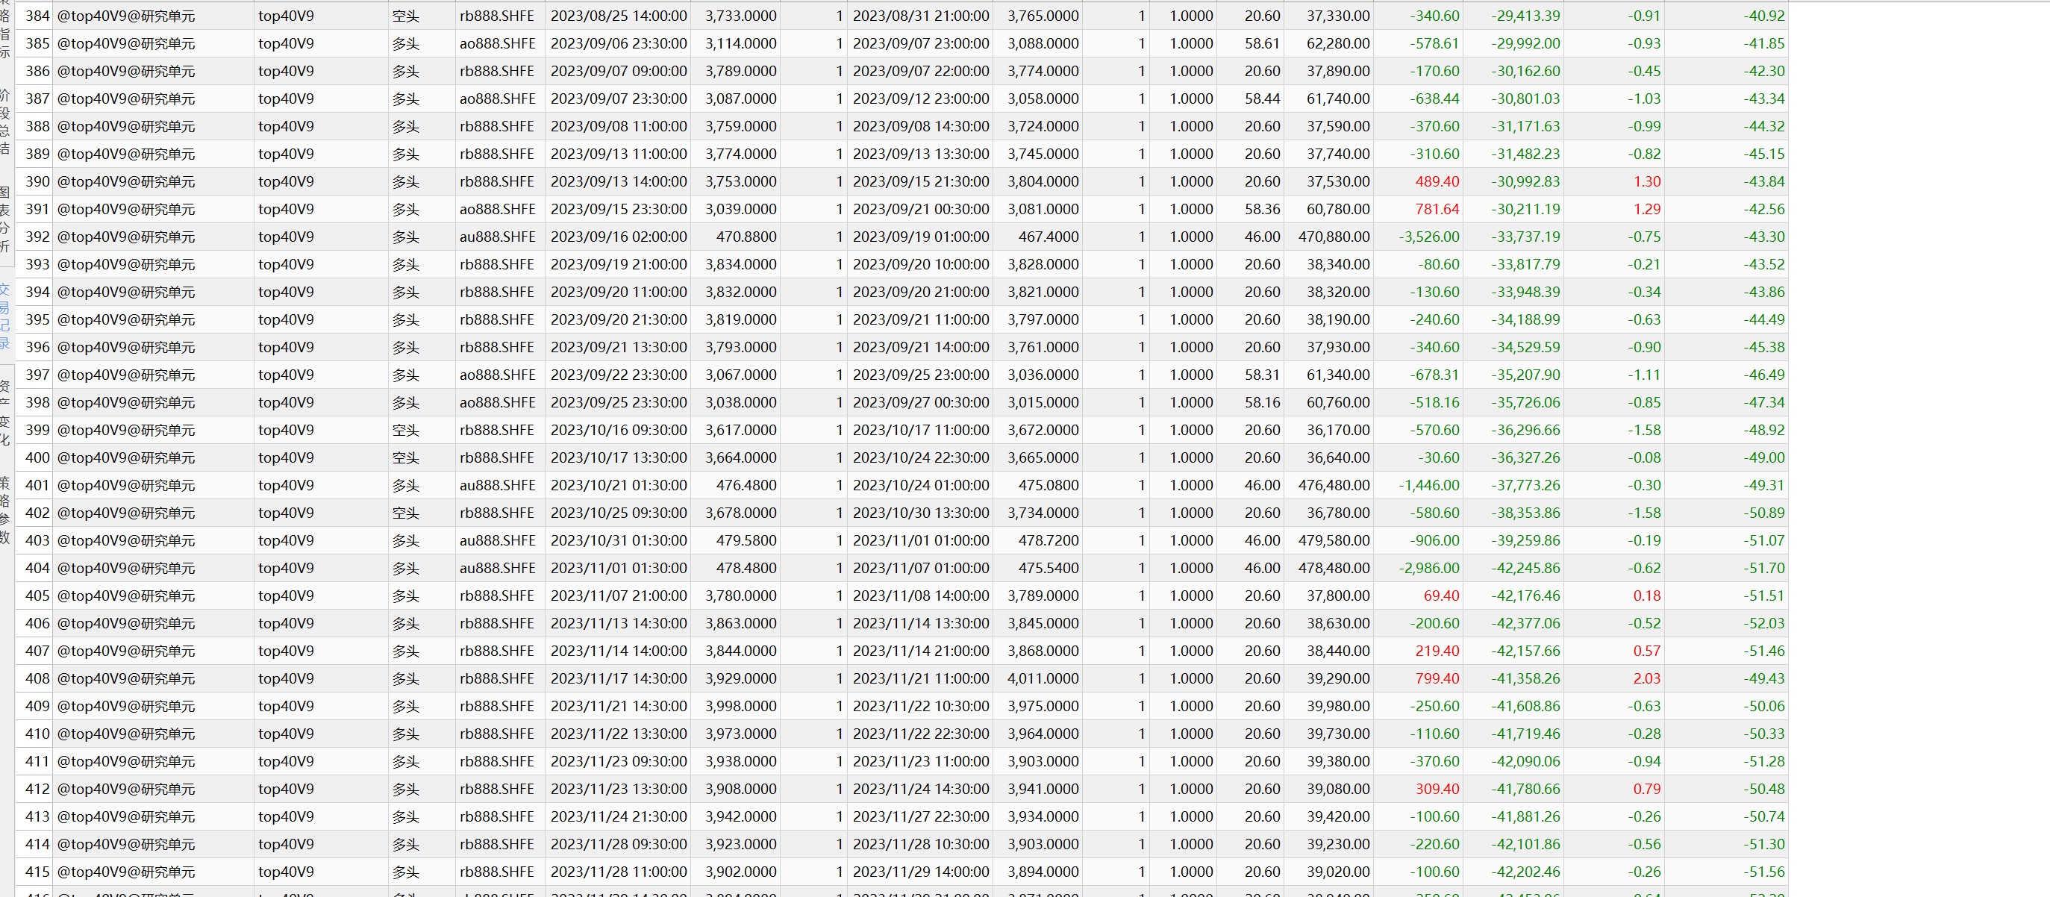This screenshot has height=897, width=2050.
Task: Select exit price 4,011.0000 in row 408
Action: pyautogui.click(x=1043, y=679)
